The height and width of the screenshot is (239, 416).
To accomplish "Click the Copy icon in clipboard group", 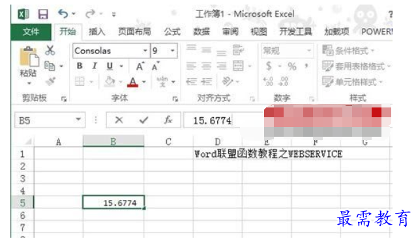I will click(50, 66).
